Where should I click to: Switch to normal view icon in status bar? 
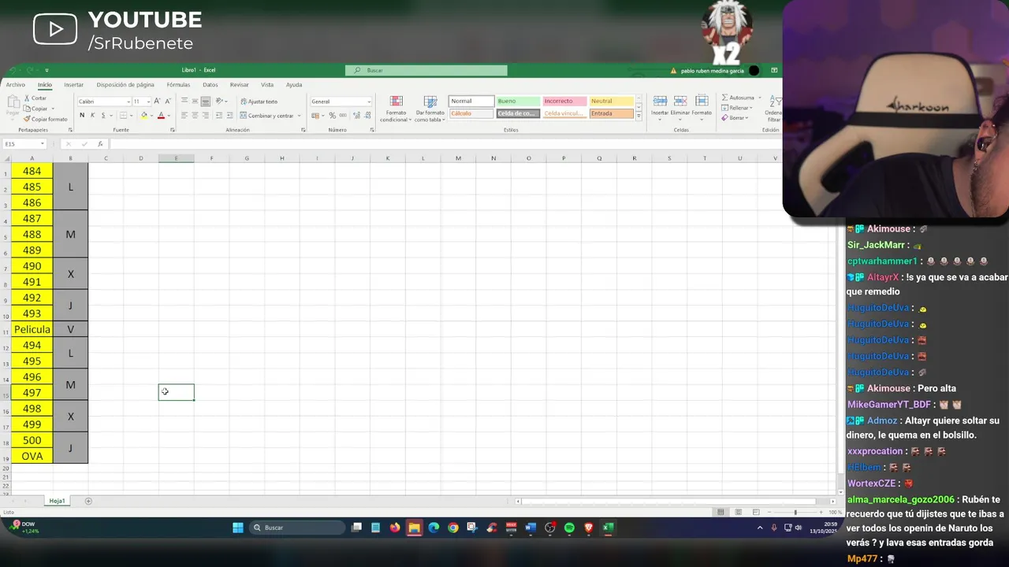click(720, 512)
